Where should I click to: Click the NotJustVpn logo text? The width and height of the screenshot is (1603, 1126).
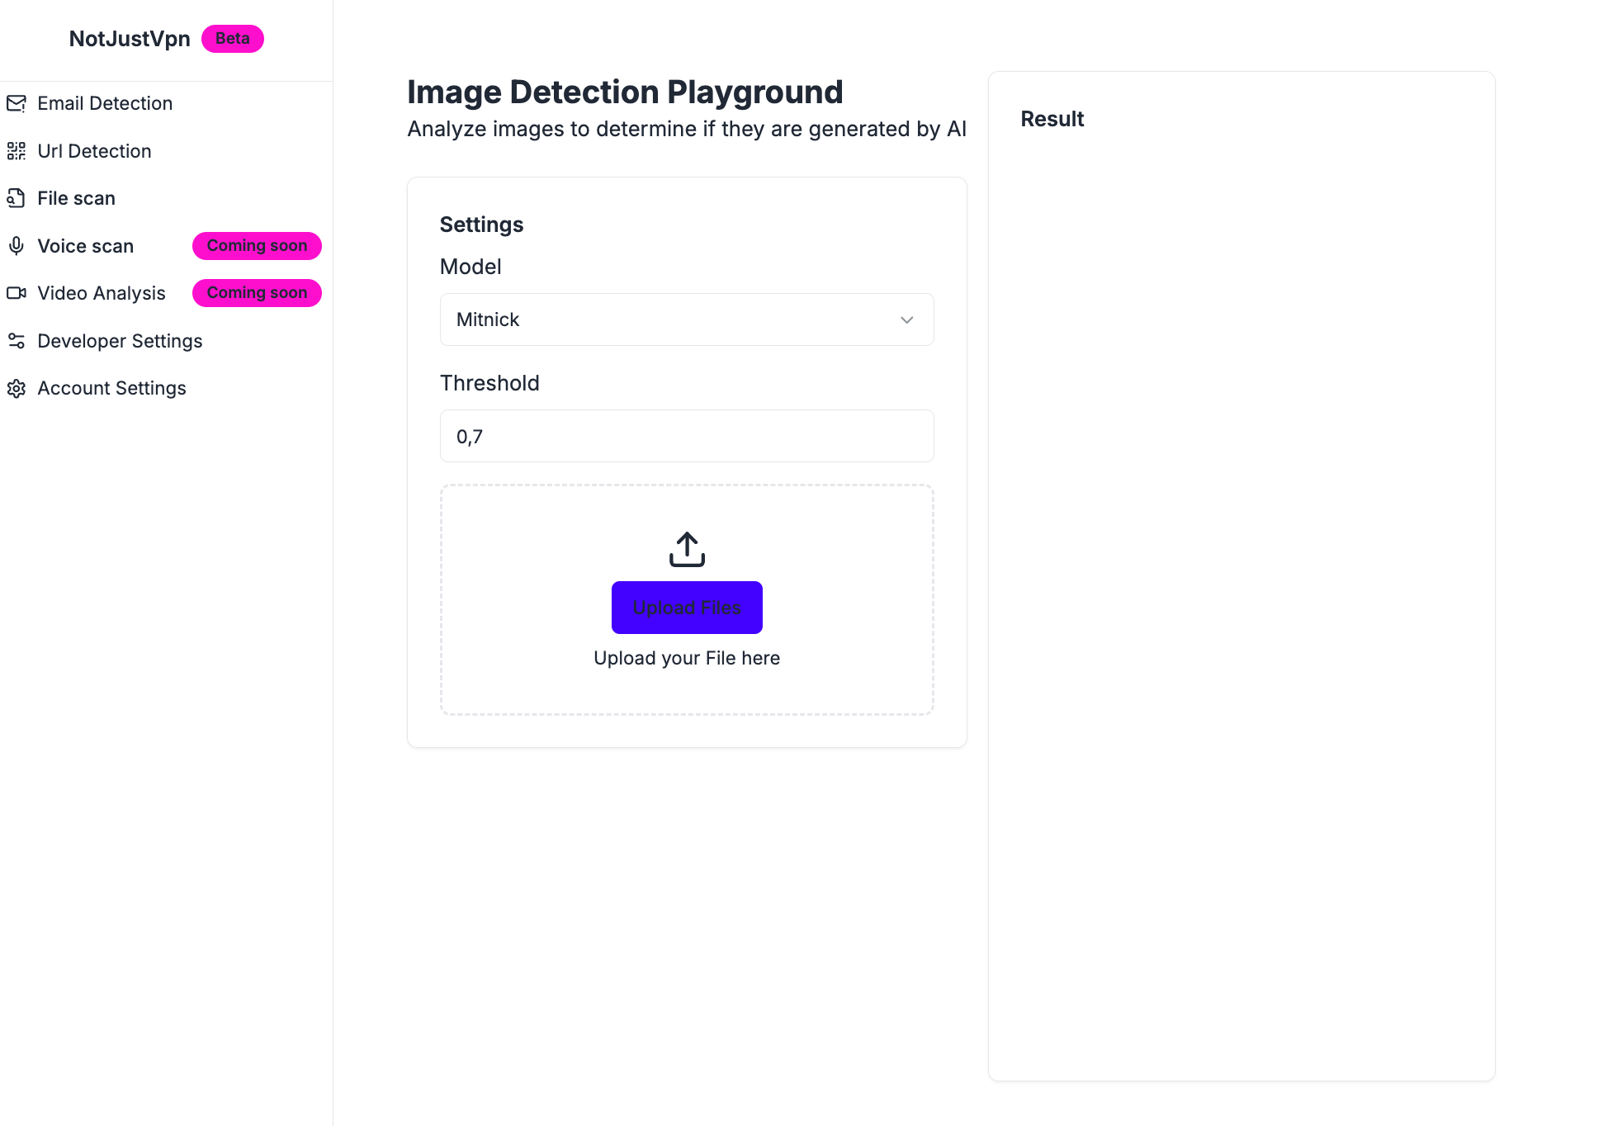pyautogui.click(x=130, y=39)
